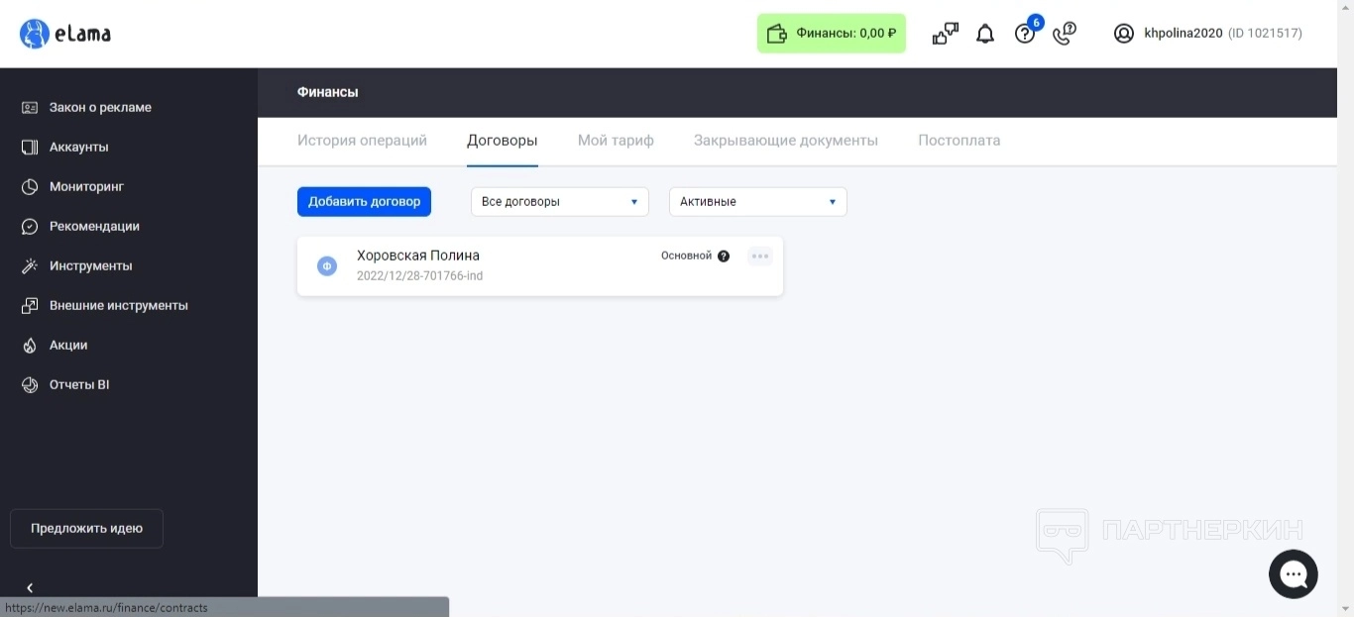Click the Рекомендации checkmark icon
The image size is (1354, 617).
[30, 226]
